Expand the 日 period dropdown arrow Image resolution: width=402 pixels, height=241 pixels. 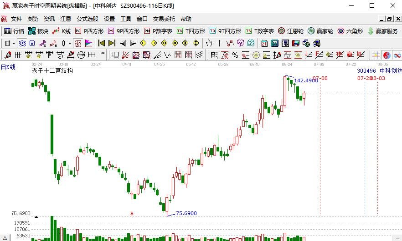coord(14,44)
